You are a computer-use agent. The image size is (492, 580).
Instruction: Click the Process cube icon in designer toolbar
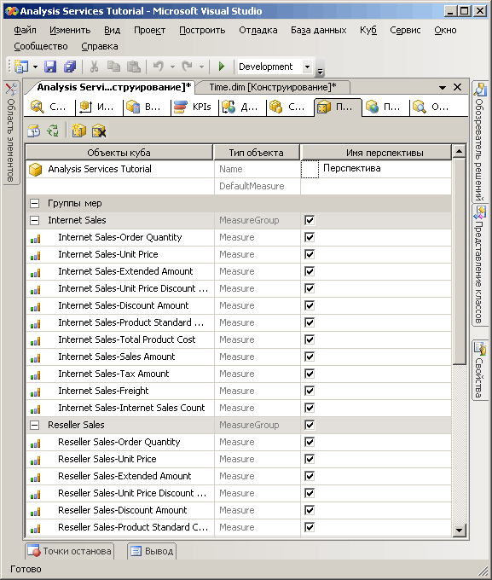(x=34, y=130)
